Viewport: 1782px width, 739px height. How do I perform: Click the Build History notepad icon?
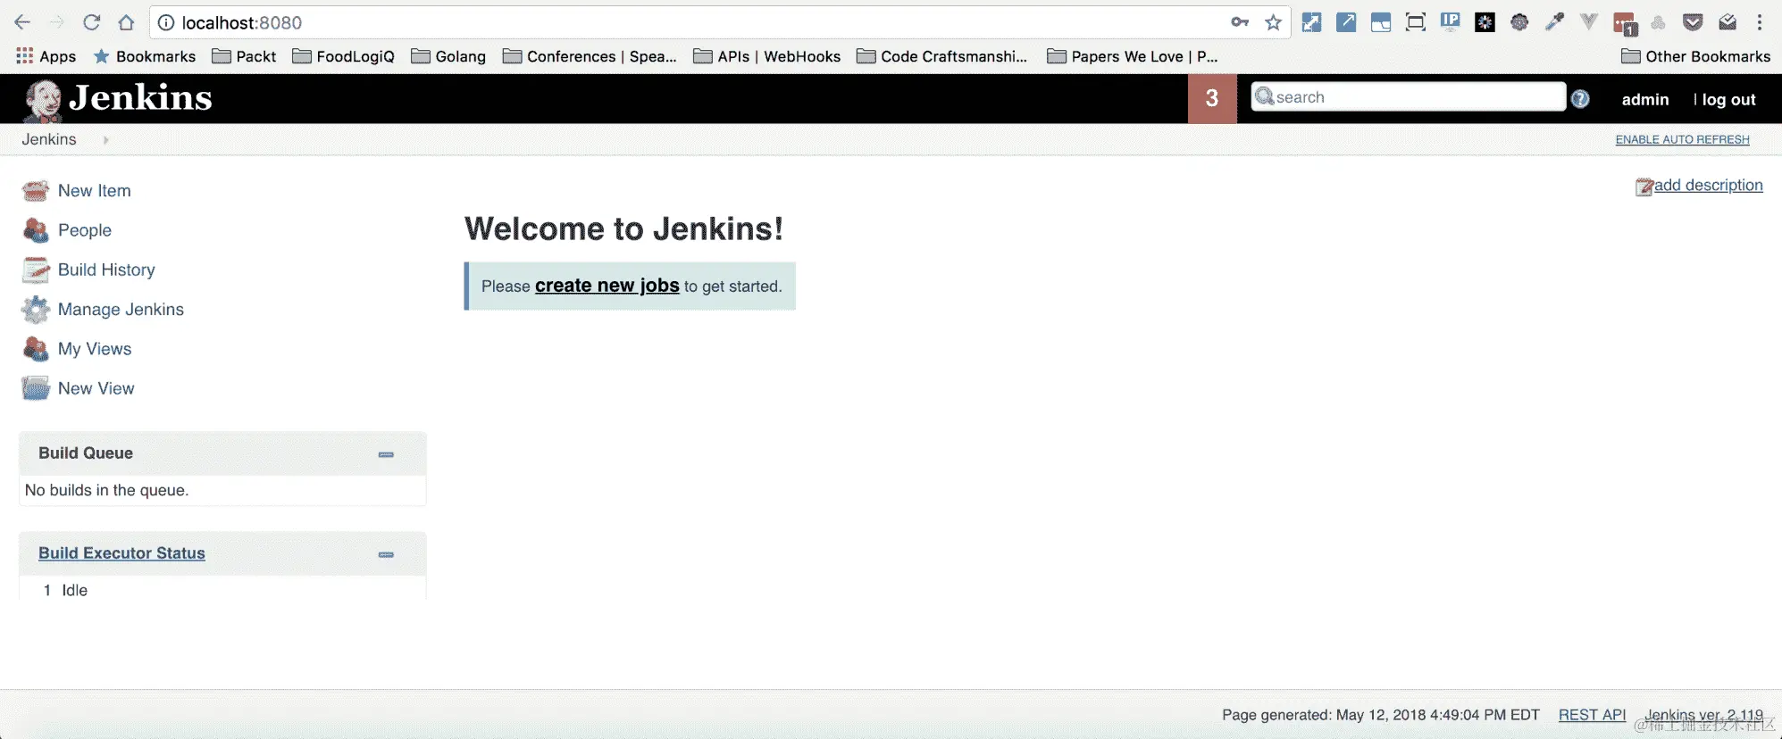tap(36, 270)
